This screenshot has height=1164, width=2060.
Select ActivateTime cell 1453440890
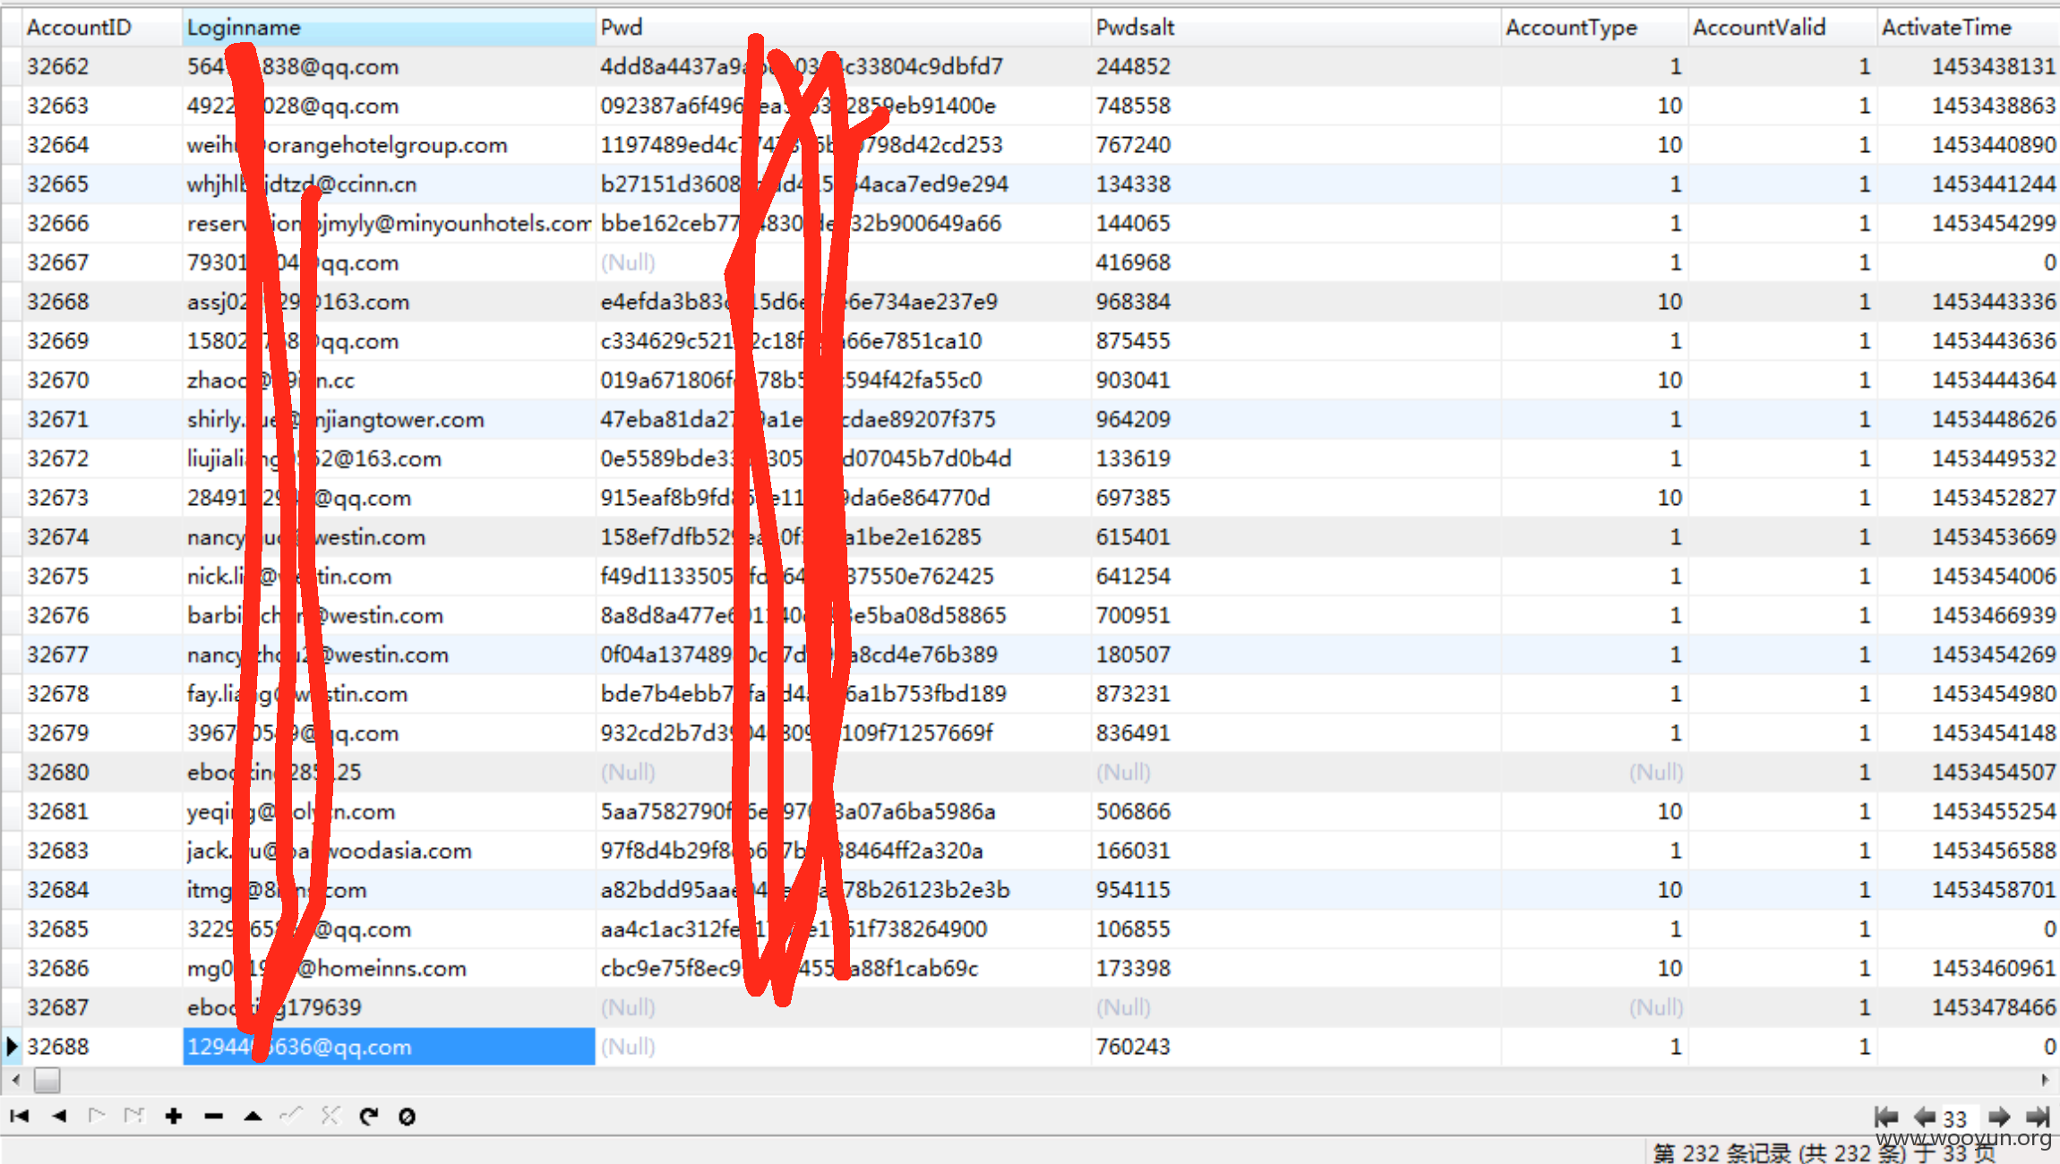1968,145
